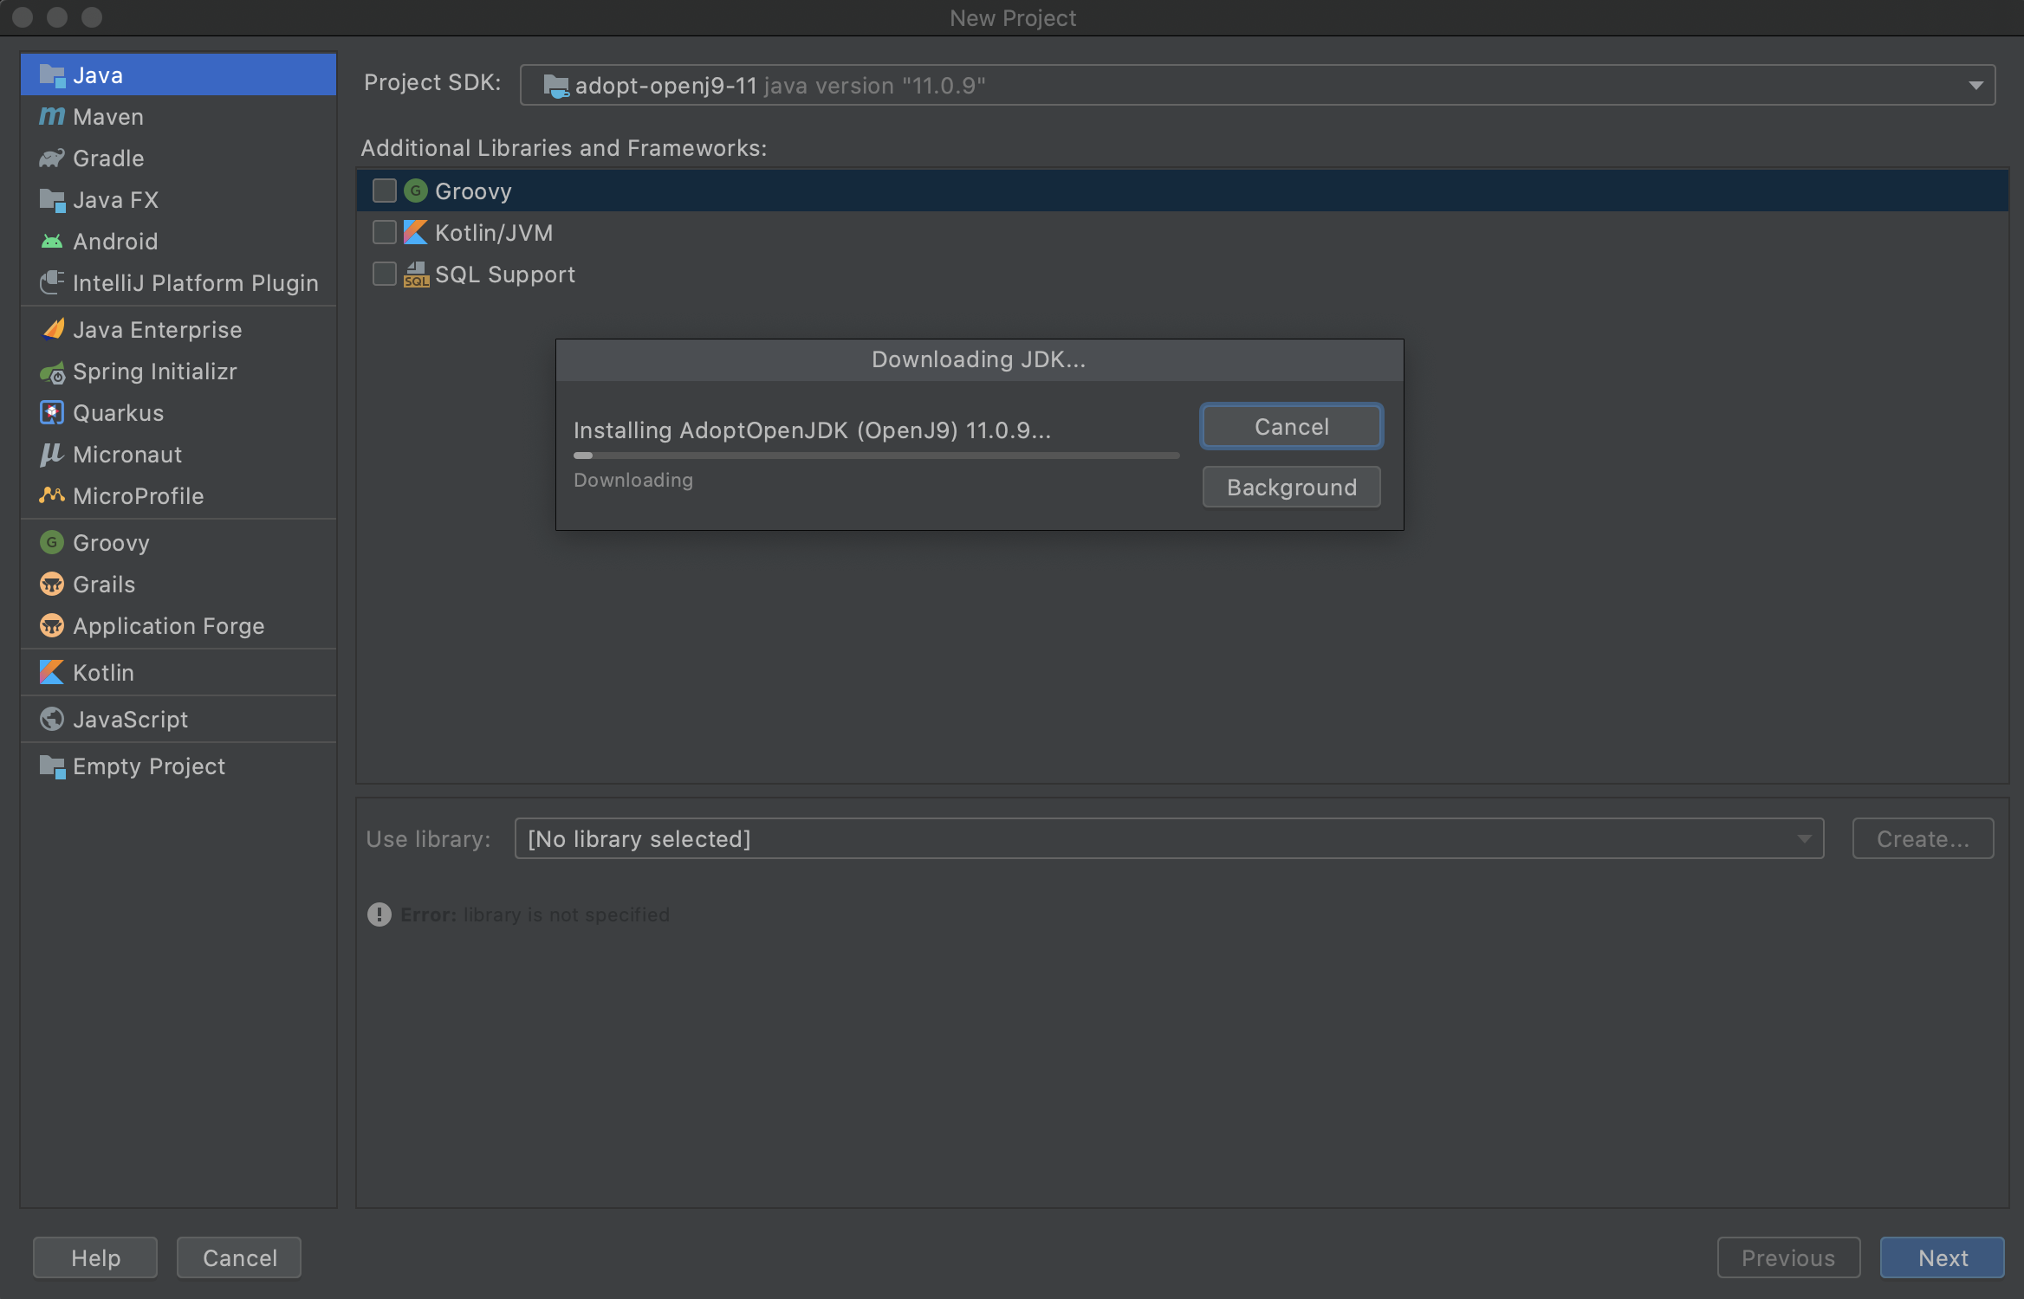Select the Kotlin icon in sidebar
Viewport: 2024px width, 1299px height.
(x=52, y=672)
